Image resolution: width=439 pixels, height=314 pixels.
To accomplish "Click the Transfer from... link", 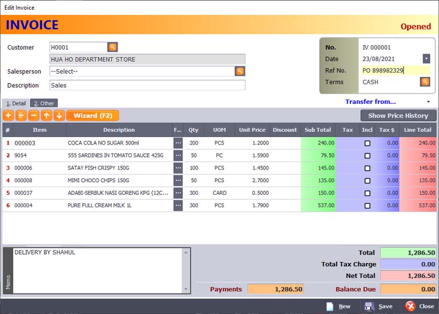I will pyautogui.click(x=370, y=102).
